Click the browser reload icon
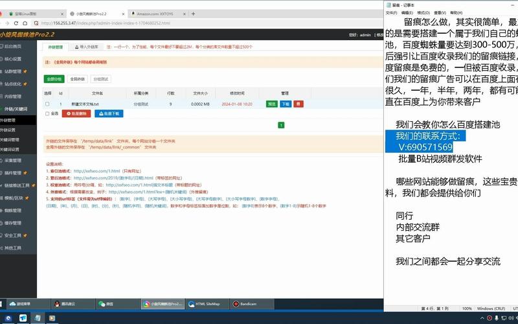The image size is (518, 324). (16, 23)
